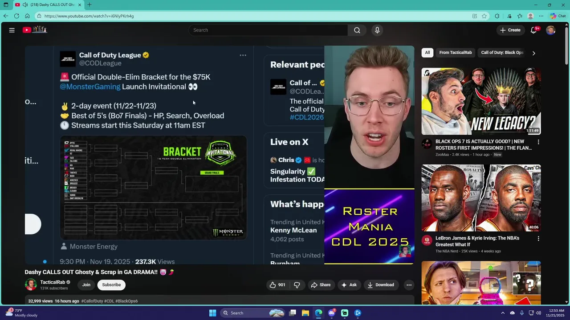Reload the page in the browser
The height and width of the screenshot is (320, 570).
[16, 16]
